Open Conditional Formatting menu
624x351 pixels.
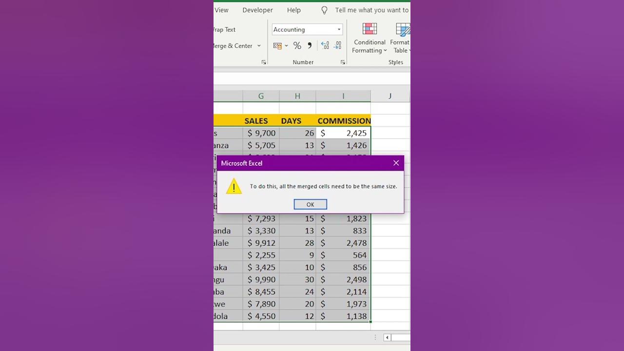(x=370, y=39)
